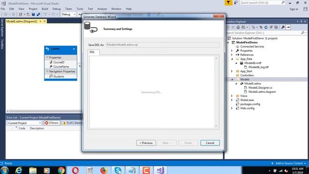Expand the Views folder
This screenshot has width=309, height=174.
232,96
